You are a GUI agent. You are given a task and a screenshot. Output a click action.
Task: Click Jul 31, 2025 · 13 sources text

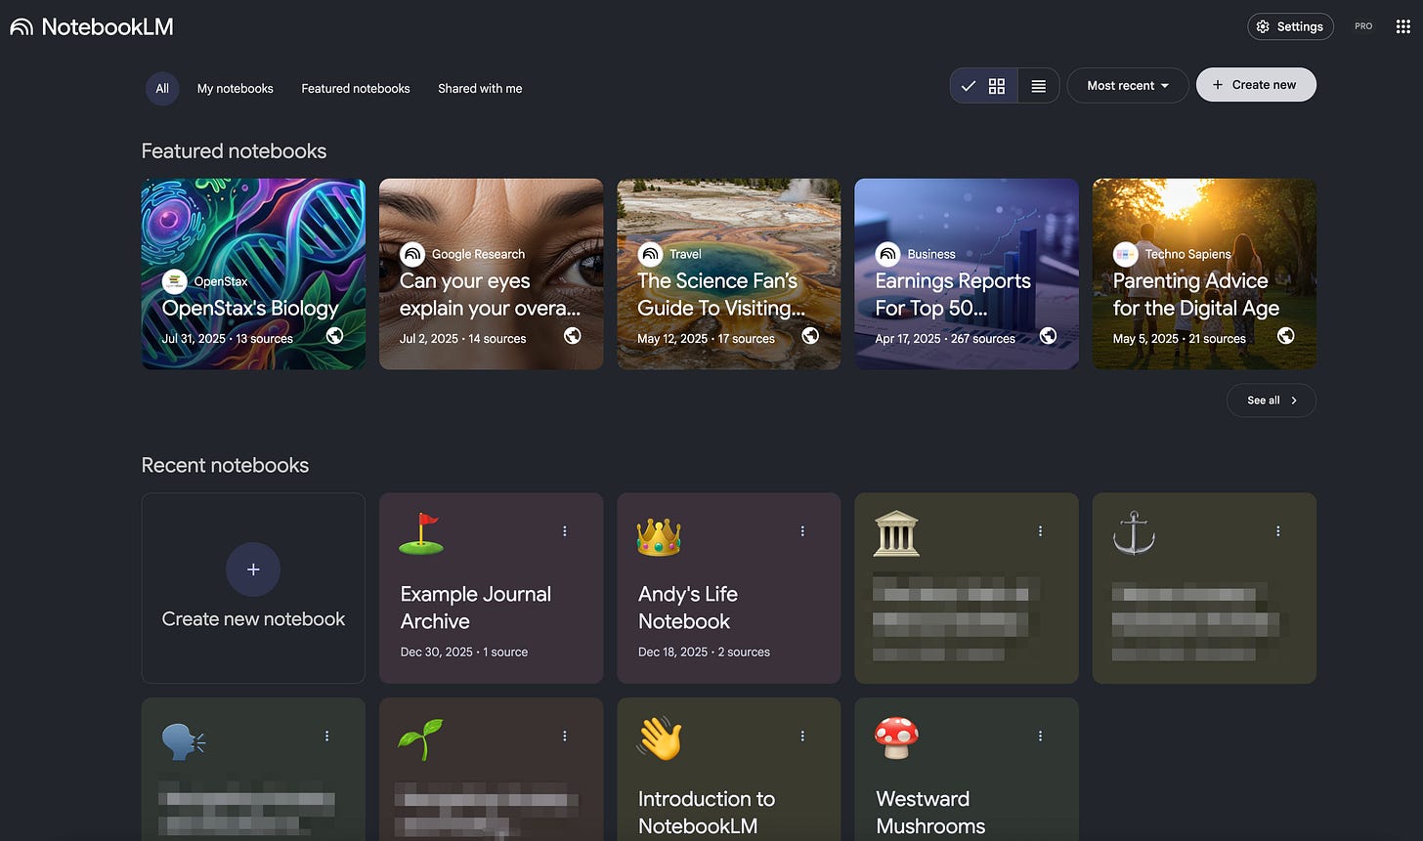(x=228, y=339)
